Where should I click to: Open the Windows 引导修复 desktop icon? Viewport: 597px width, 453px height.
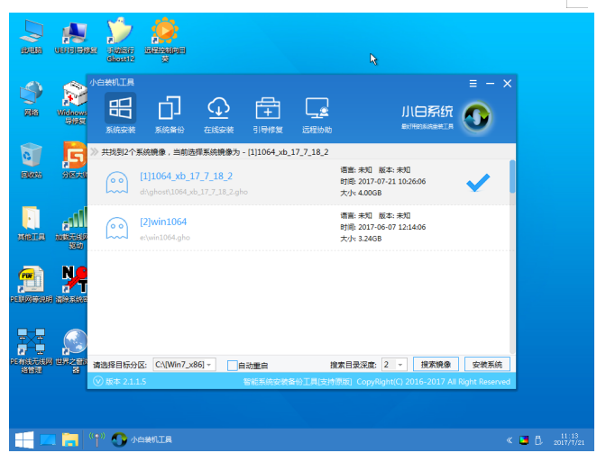point(73,103)
